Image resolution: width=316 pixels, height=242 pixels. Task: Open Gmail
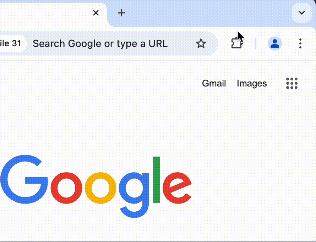pos(214,83)
